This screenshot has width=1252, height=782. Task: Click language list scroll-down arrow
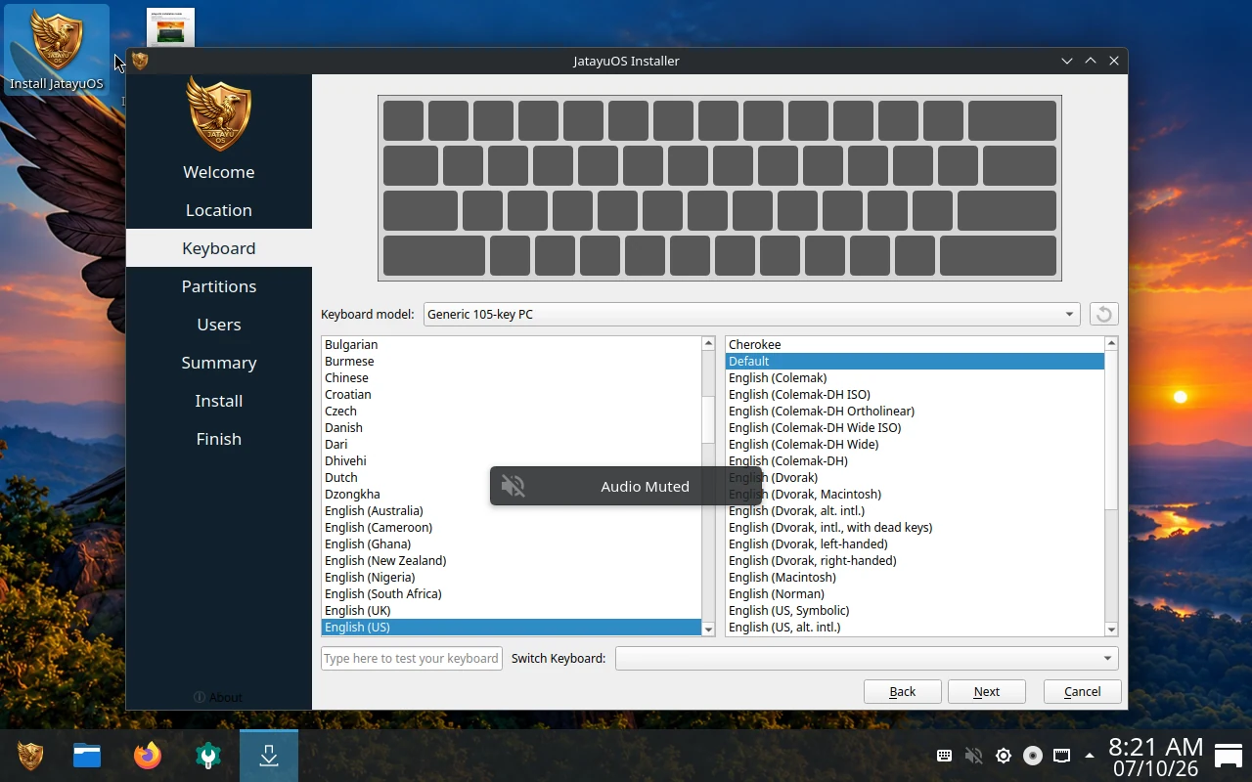(x=708, y=630)
